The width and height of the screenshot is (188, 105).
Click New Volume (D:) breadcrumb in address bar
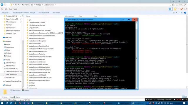(x=27, y=5)
